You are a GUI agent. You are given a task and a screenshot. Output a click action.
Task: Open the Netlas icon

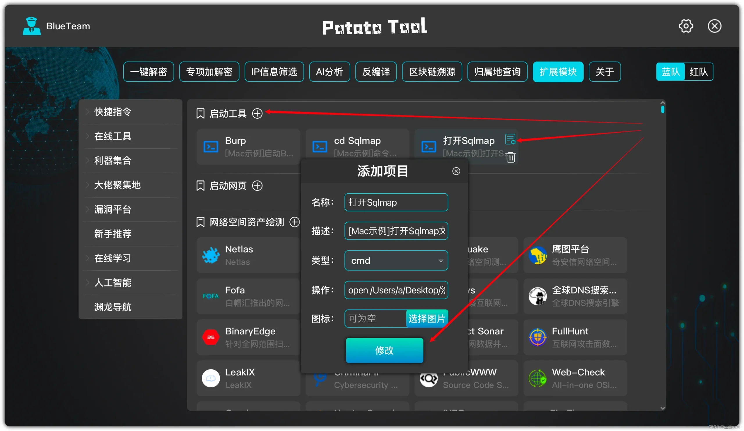211,256
